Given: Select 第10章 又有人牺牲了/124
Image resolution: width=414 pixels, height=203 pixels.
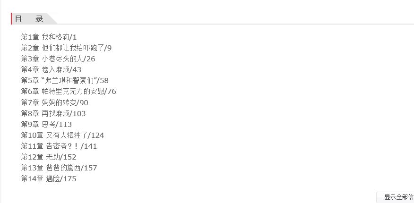Looking at the screenshot, I should 62,135.
